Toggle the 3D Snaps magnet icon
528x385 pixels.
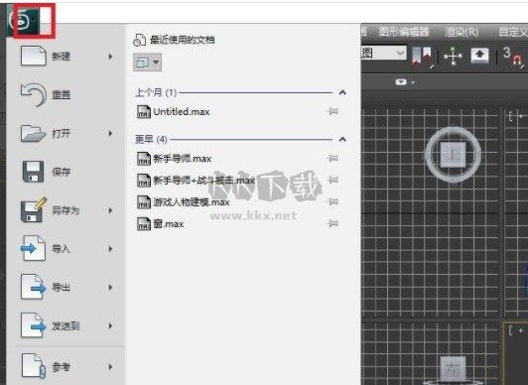[513, 57]
